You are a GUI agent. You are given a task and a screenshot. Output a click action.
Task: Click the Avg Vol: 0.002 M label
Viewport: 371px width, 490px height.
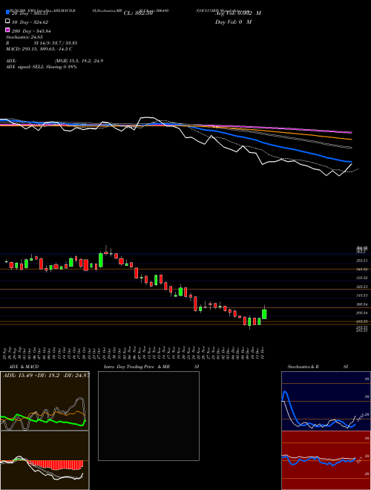(238, 13)
